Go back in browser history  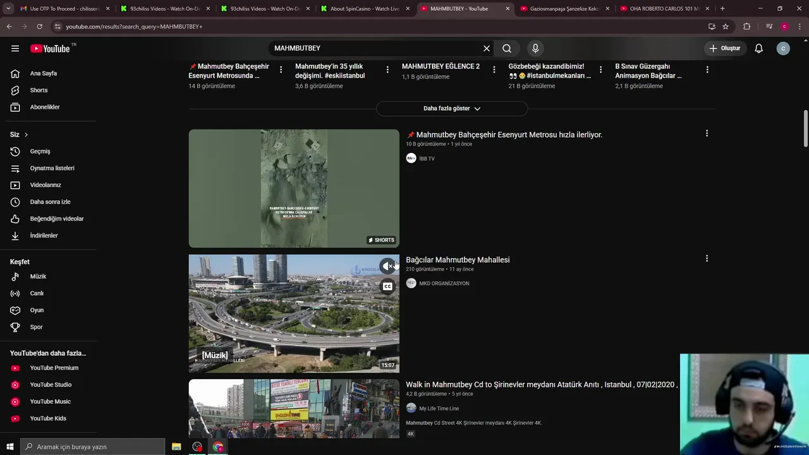click(x=9, y=27)
